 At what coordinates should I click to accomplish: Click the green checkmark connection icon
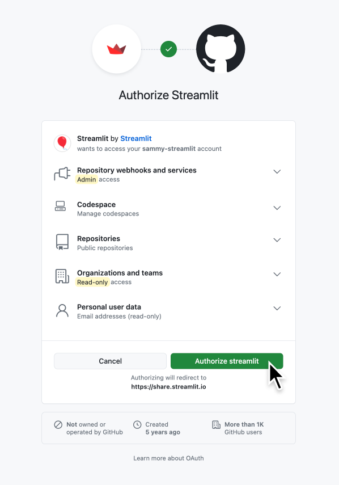(168, 49)
